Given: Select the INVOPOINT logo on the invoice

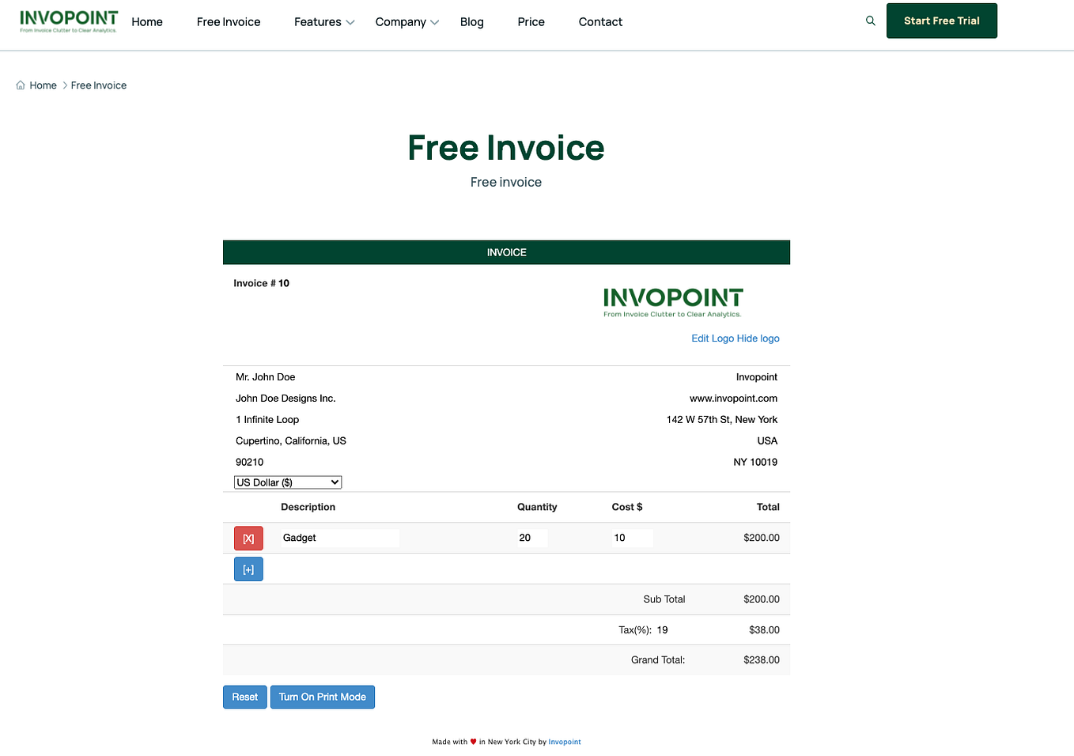Looking at the screenshot, I should tap(672, 301).
